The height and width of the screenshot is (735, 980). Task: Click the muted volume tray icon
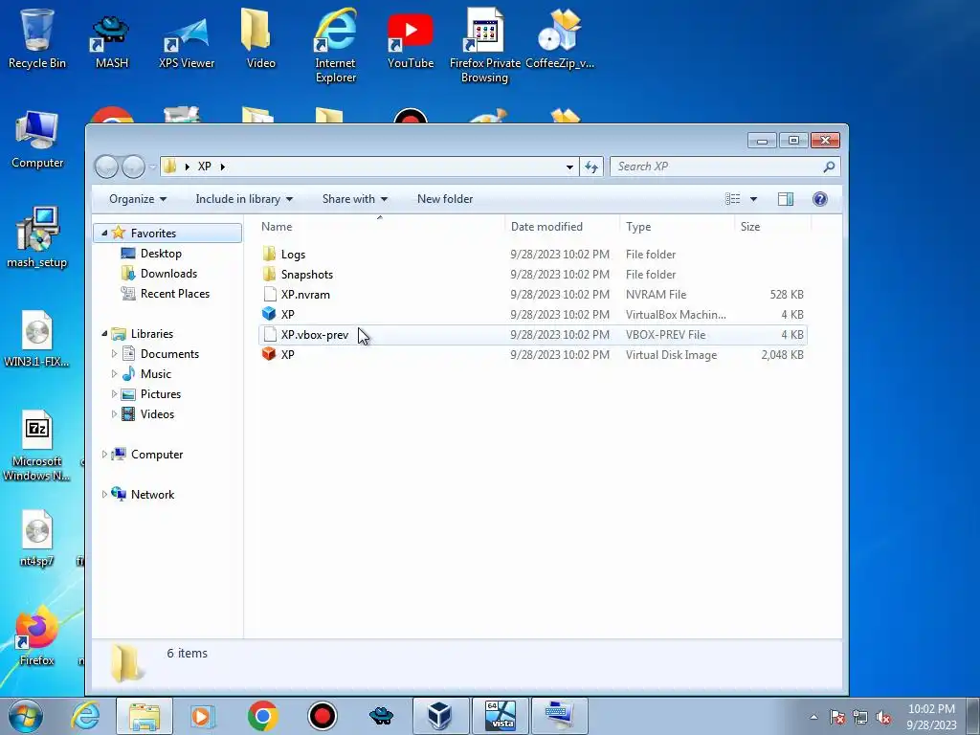883,717
